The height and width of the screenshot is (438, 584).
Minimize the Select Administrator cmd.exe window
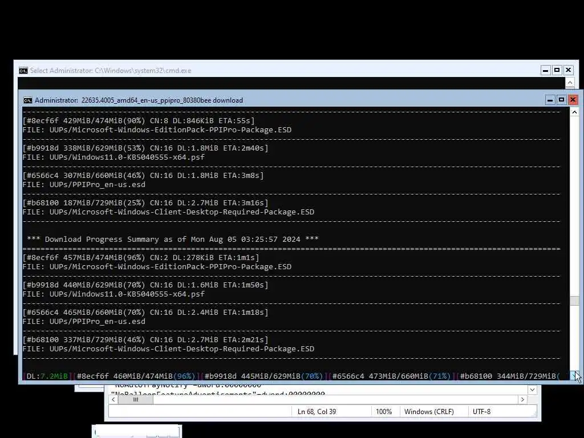point(546,70)
